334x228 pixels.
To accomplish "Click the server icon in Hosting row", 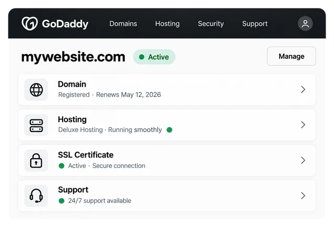I will 36,125.
